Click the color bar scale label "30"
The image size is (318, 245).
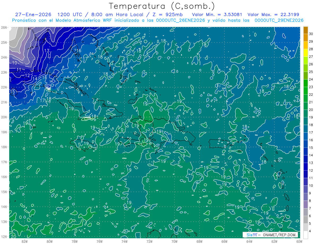311,34
